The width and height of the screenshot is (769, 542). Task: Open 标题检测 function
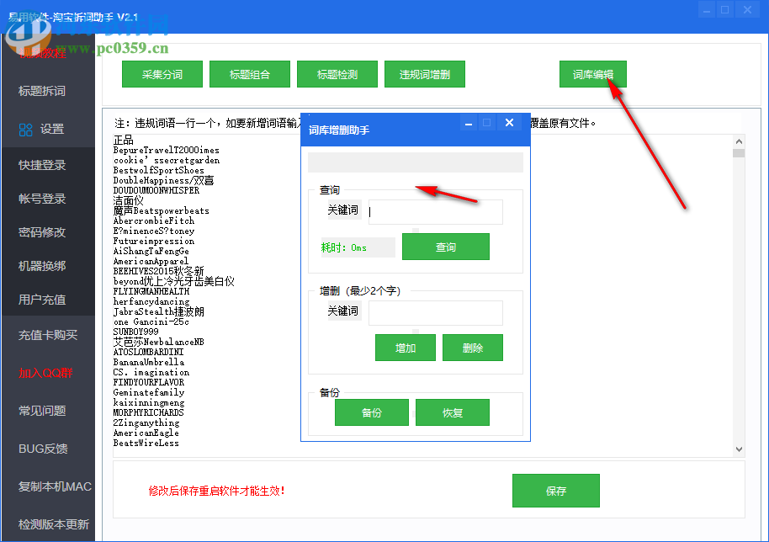click(337, 74)
